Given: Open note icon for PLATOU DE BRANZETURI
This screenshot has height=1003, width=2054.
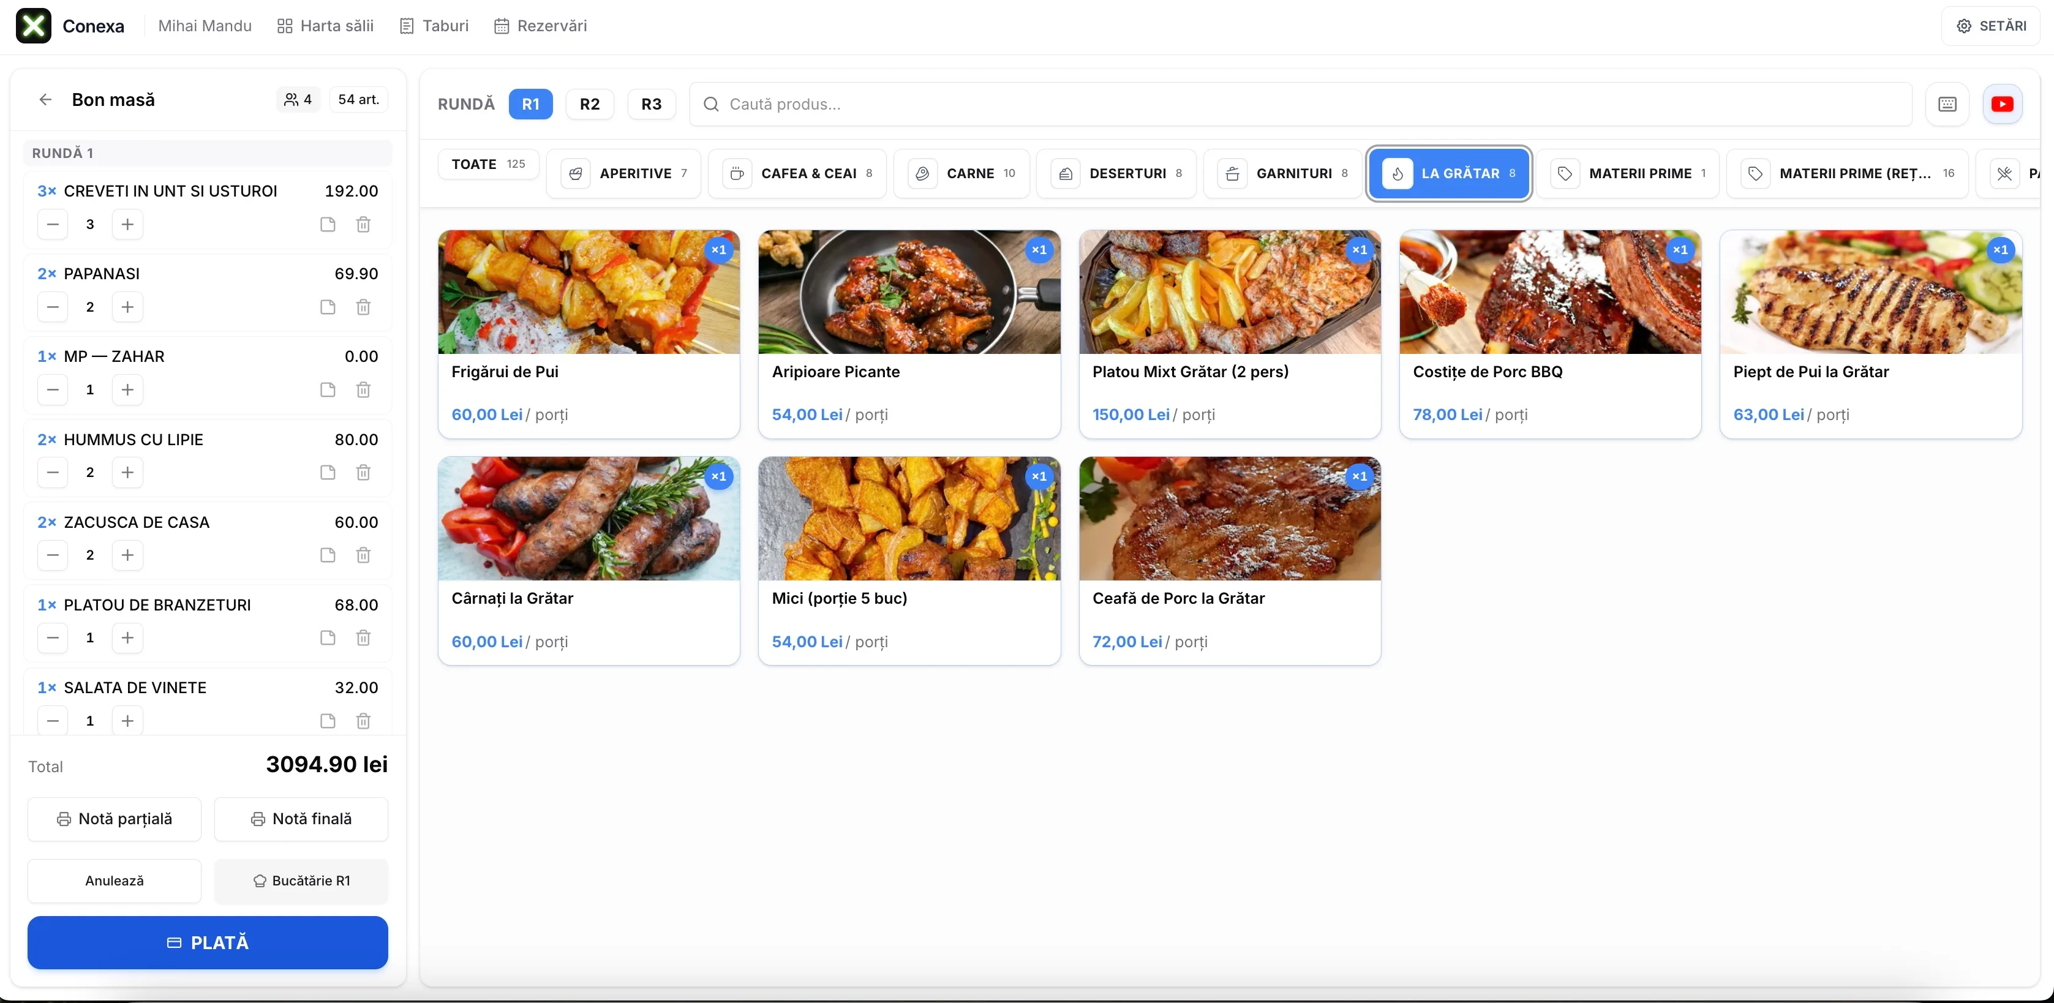Looking at the screenshot, I should click(328, 638).
